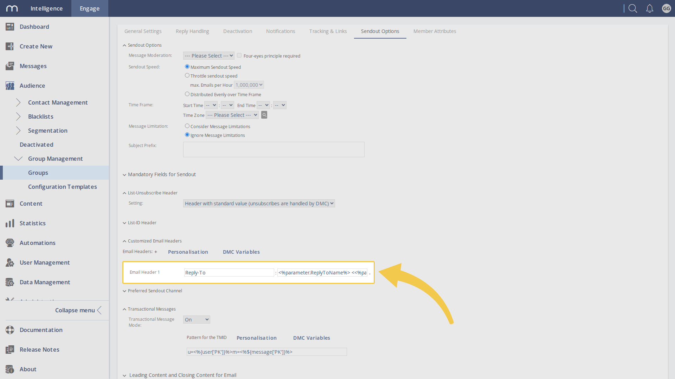Switch to Tracking & Links tab
Image resolution: width=675 pixels, height=379 pixels.
pyautogui.click(x=328, y=31)
